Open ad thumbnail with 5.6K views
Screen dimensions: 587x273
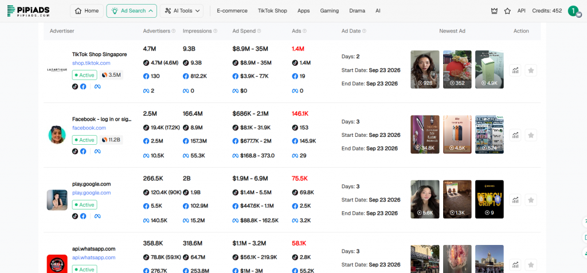pos(425,199)
